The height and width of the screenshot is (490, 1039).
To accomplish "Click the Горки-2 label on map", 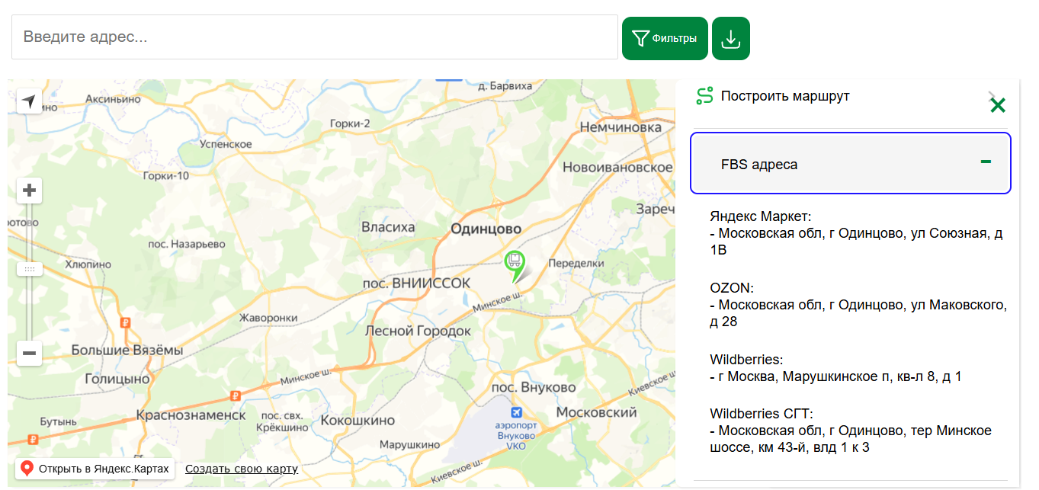I will coord(350,124).
